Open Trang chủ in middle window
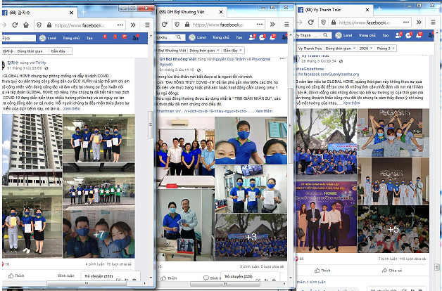The height and width of the screenshot is (291, 442). pos(220,37)
